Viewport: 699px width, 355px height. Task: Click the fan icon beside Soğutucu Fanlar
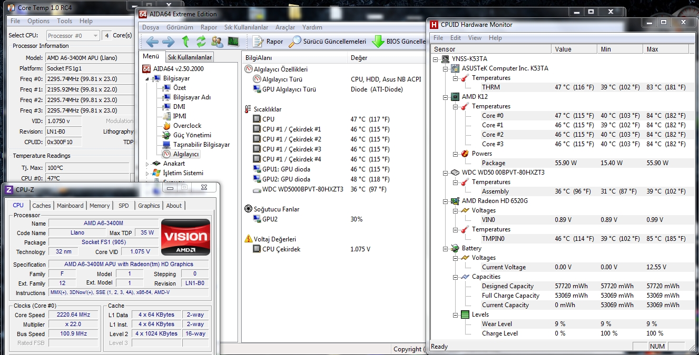coord(249,209)
